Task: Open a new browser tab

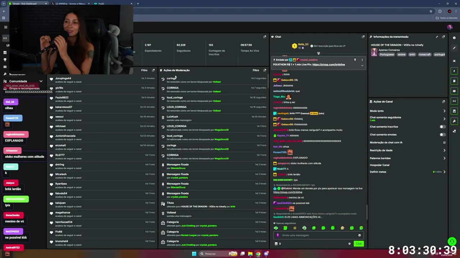Action: click(x=138, y=4)
